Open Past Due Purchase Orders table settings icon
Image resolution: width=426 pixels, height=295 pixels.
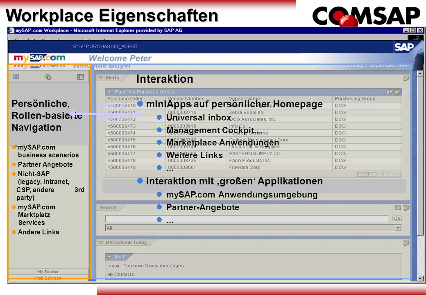390,92
